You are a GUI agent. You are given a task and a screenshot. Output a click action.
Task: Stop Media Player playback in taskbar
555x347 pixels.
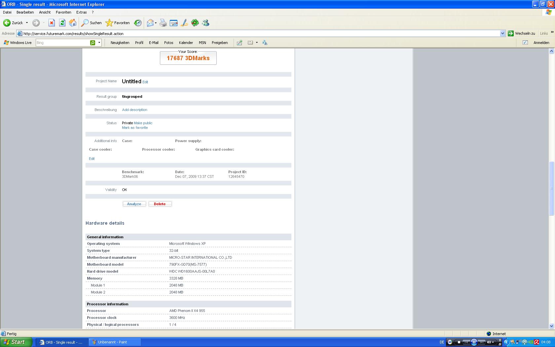coord(459,342)
